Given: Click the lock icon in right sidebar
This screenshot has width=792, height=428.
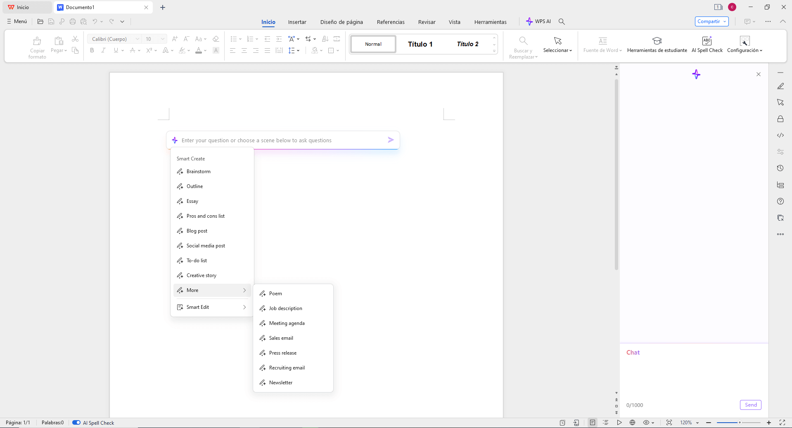Looking at the screenshot, I should click(x=780, y=119).
